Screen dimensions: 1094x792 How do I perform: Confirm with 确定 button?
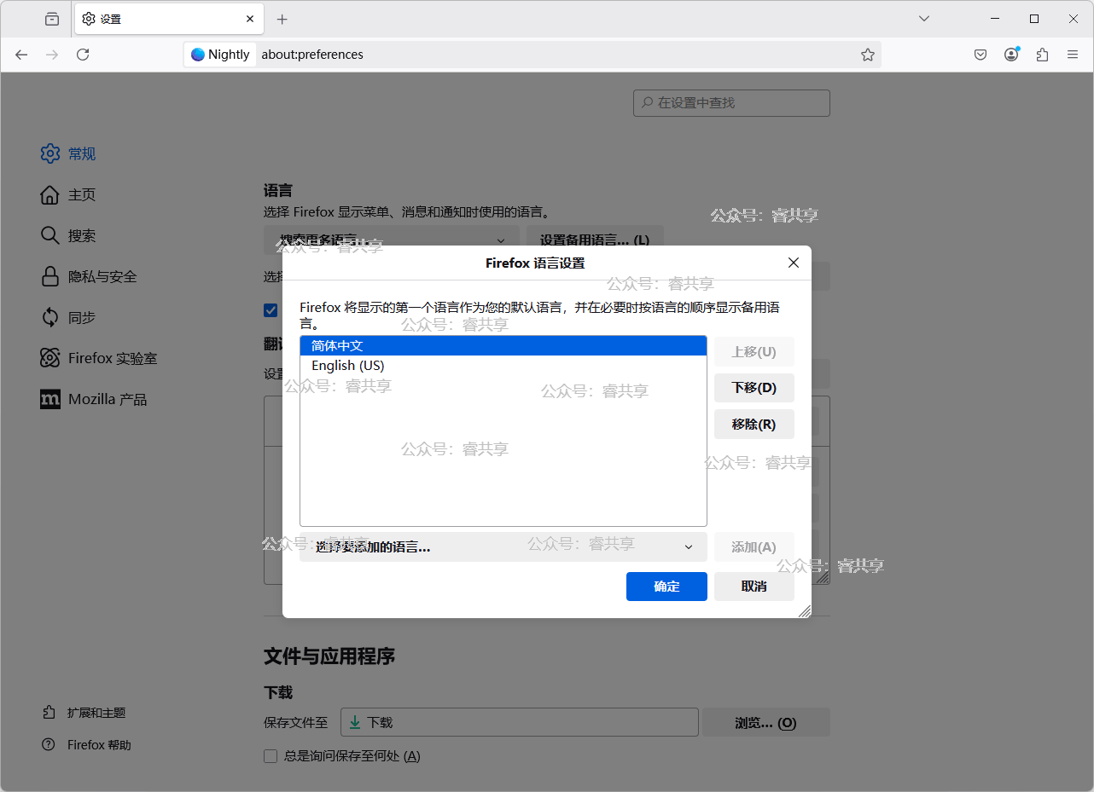pyautogui.click(x=666, y=587)
